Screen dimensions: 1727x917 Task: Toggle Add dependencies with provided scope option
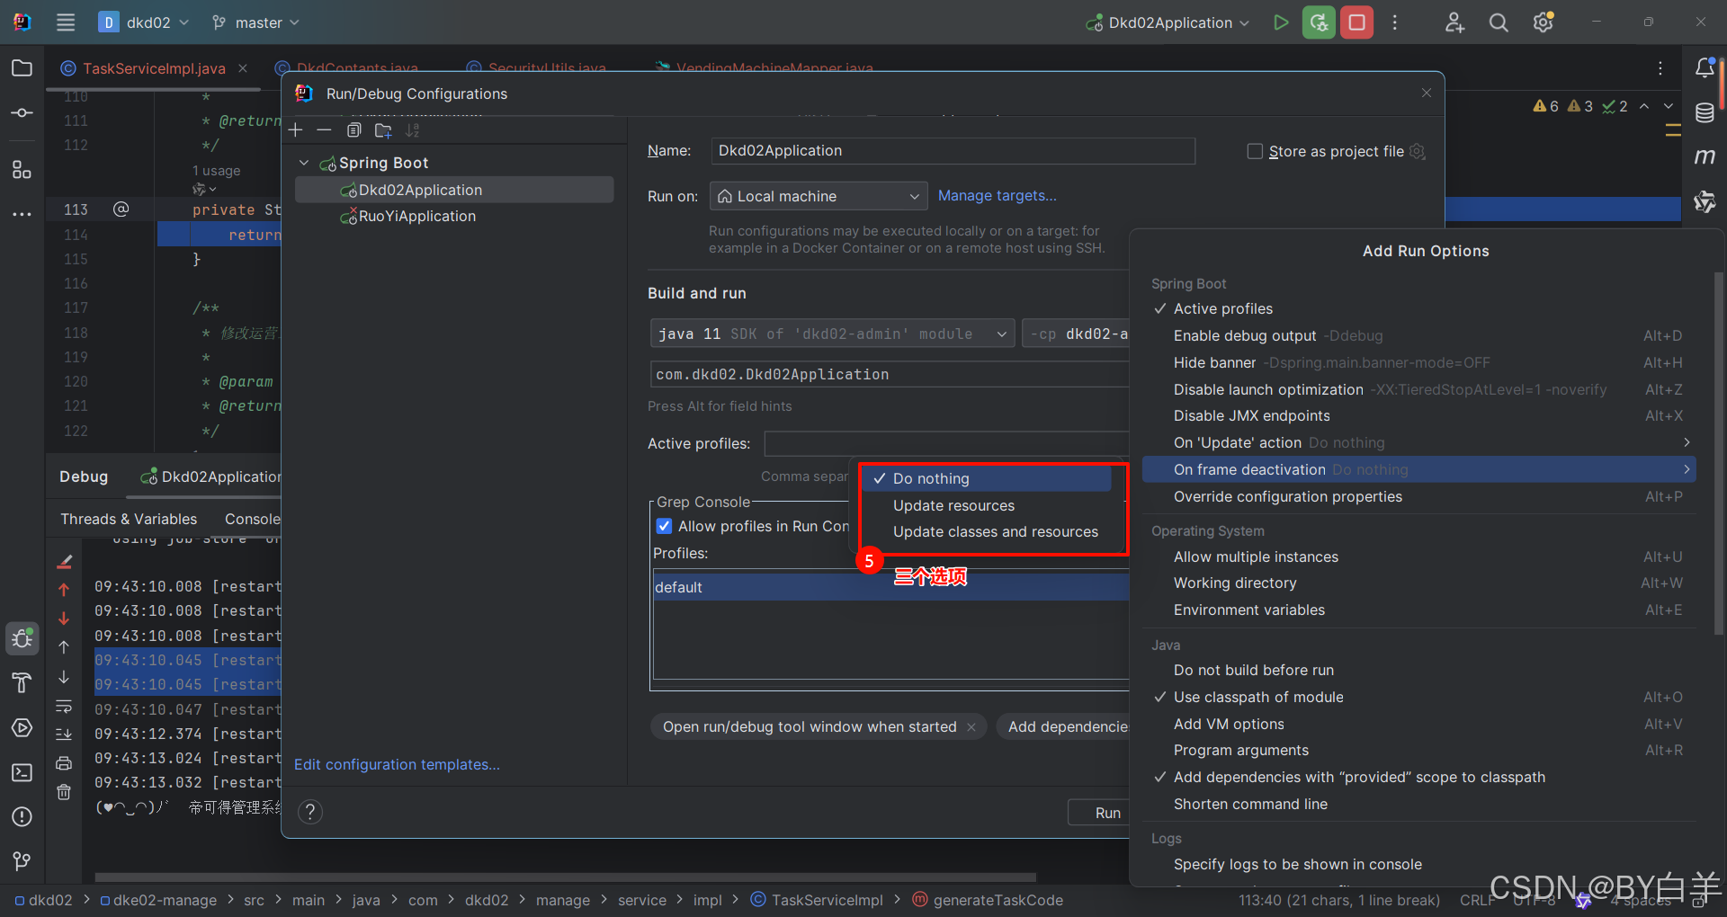pos(1359,777)
